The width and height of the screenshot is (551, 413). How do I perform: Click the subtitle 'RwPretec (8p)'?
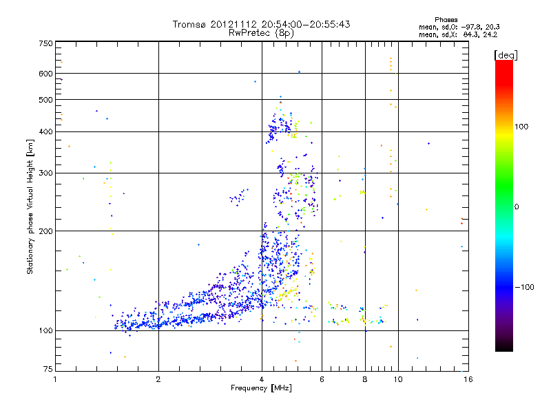(261, 33)
